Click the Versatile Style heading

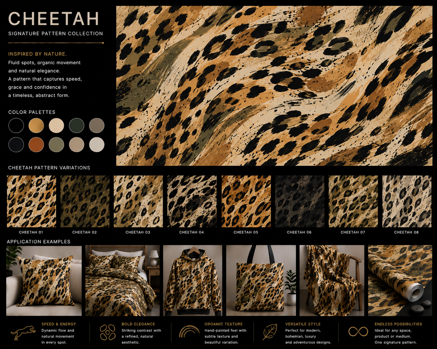point(303,324)
